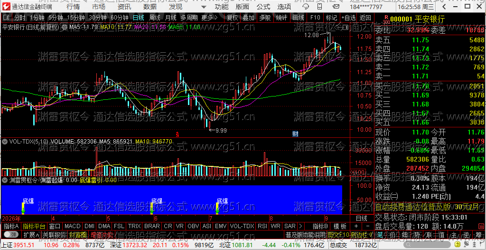Viewport: 486px width, 250px height.
Task: Select the 指标A tab
Action: 11,226
